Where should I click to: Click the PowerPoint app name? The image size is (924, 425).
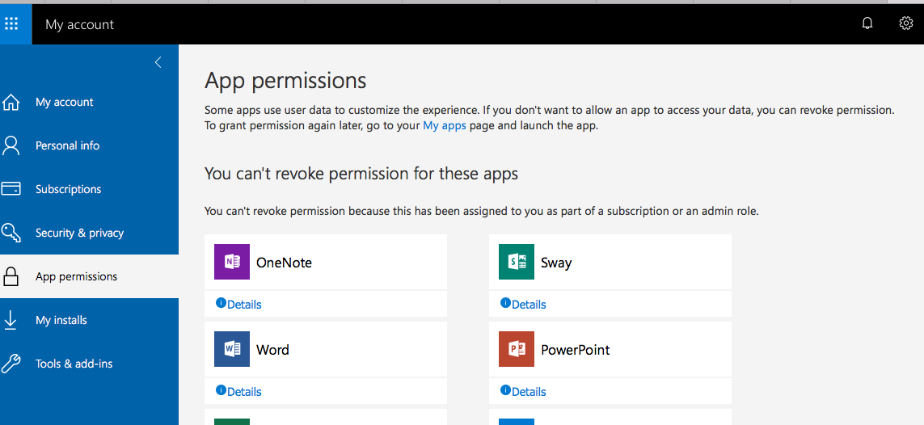(x=575, y=350)
